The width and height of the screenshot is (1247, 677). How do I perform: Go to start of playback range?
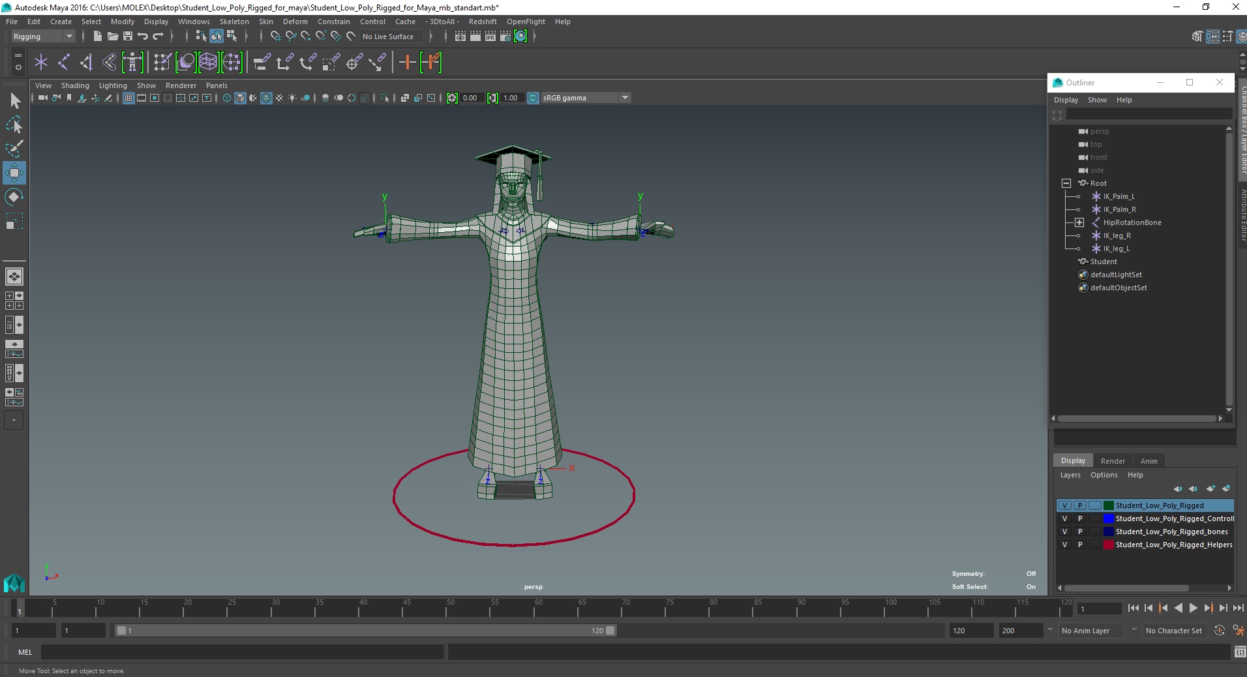pos(1133,608)
